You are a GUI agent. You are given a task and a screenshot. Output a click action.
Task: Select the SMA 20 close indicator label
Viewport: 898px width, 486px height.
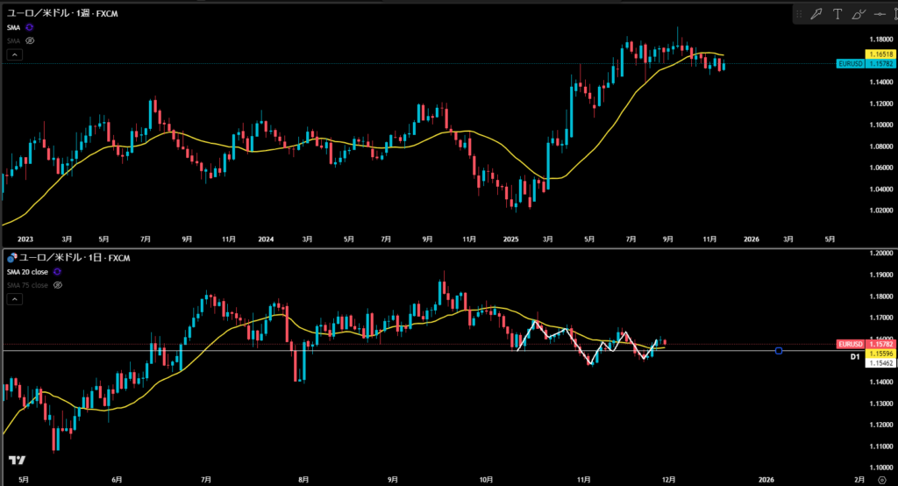pyautogui.click(x=28, y=272)
